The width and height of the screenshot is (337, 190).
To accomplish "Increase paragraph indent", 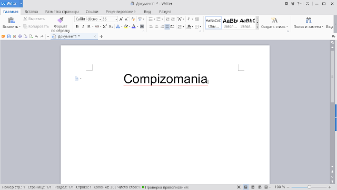I will pyautogui.click(x=173, y=19).
